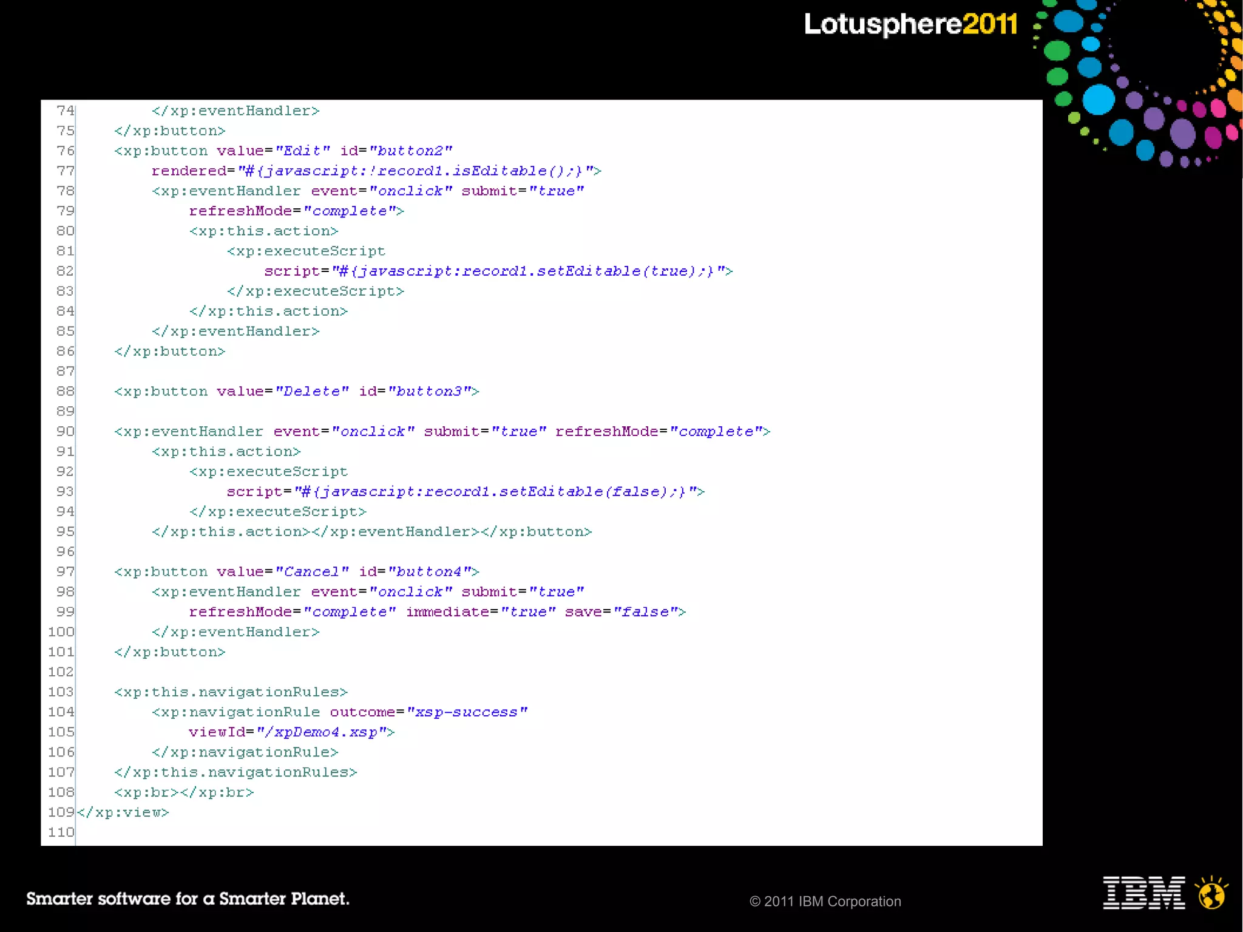Click the Lotusphere2011 title logo

point(910,24)
